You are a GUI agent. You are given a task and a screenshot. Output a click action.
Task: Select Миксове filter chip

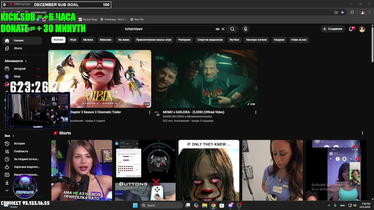pos(105,40)
